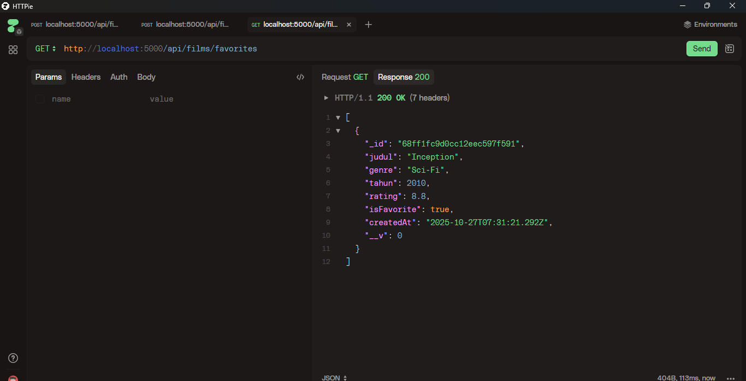746x381 pixels.
Task: Click the HTTPie logo in the sidebar
Action: pos(12,24)
